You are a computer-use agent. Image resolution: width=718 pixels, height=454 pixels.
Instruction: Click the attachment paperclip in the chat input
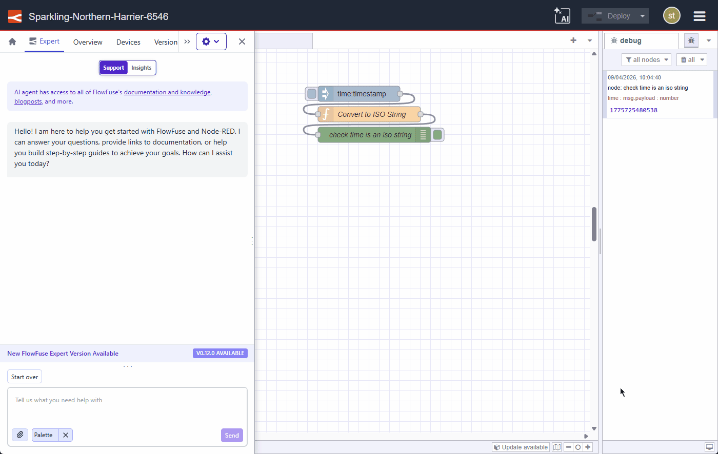(x=19, y=435)
